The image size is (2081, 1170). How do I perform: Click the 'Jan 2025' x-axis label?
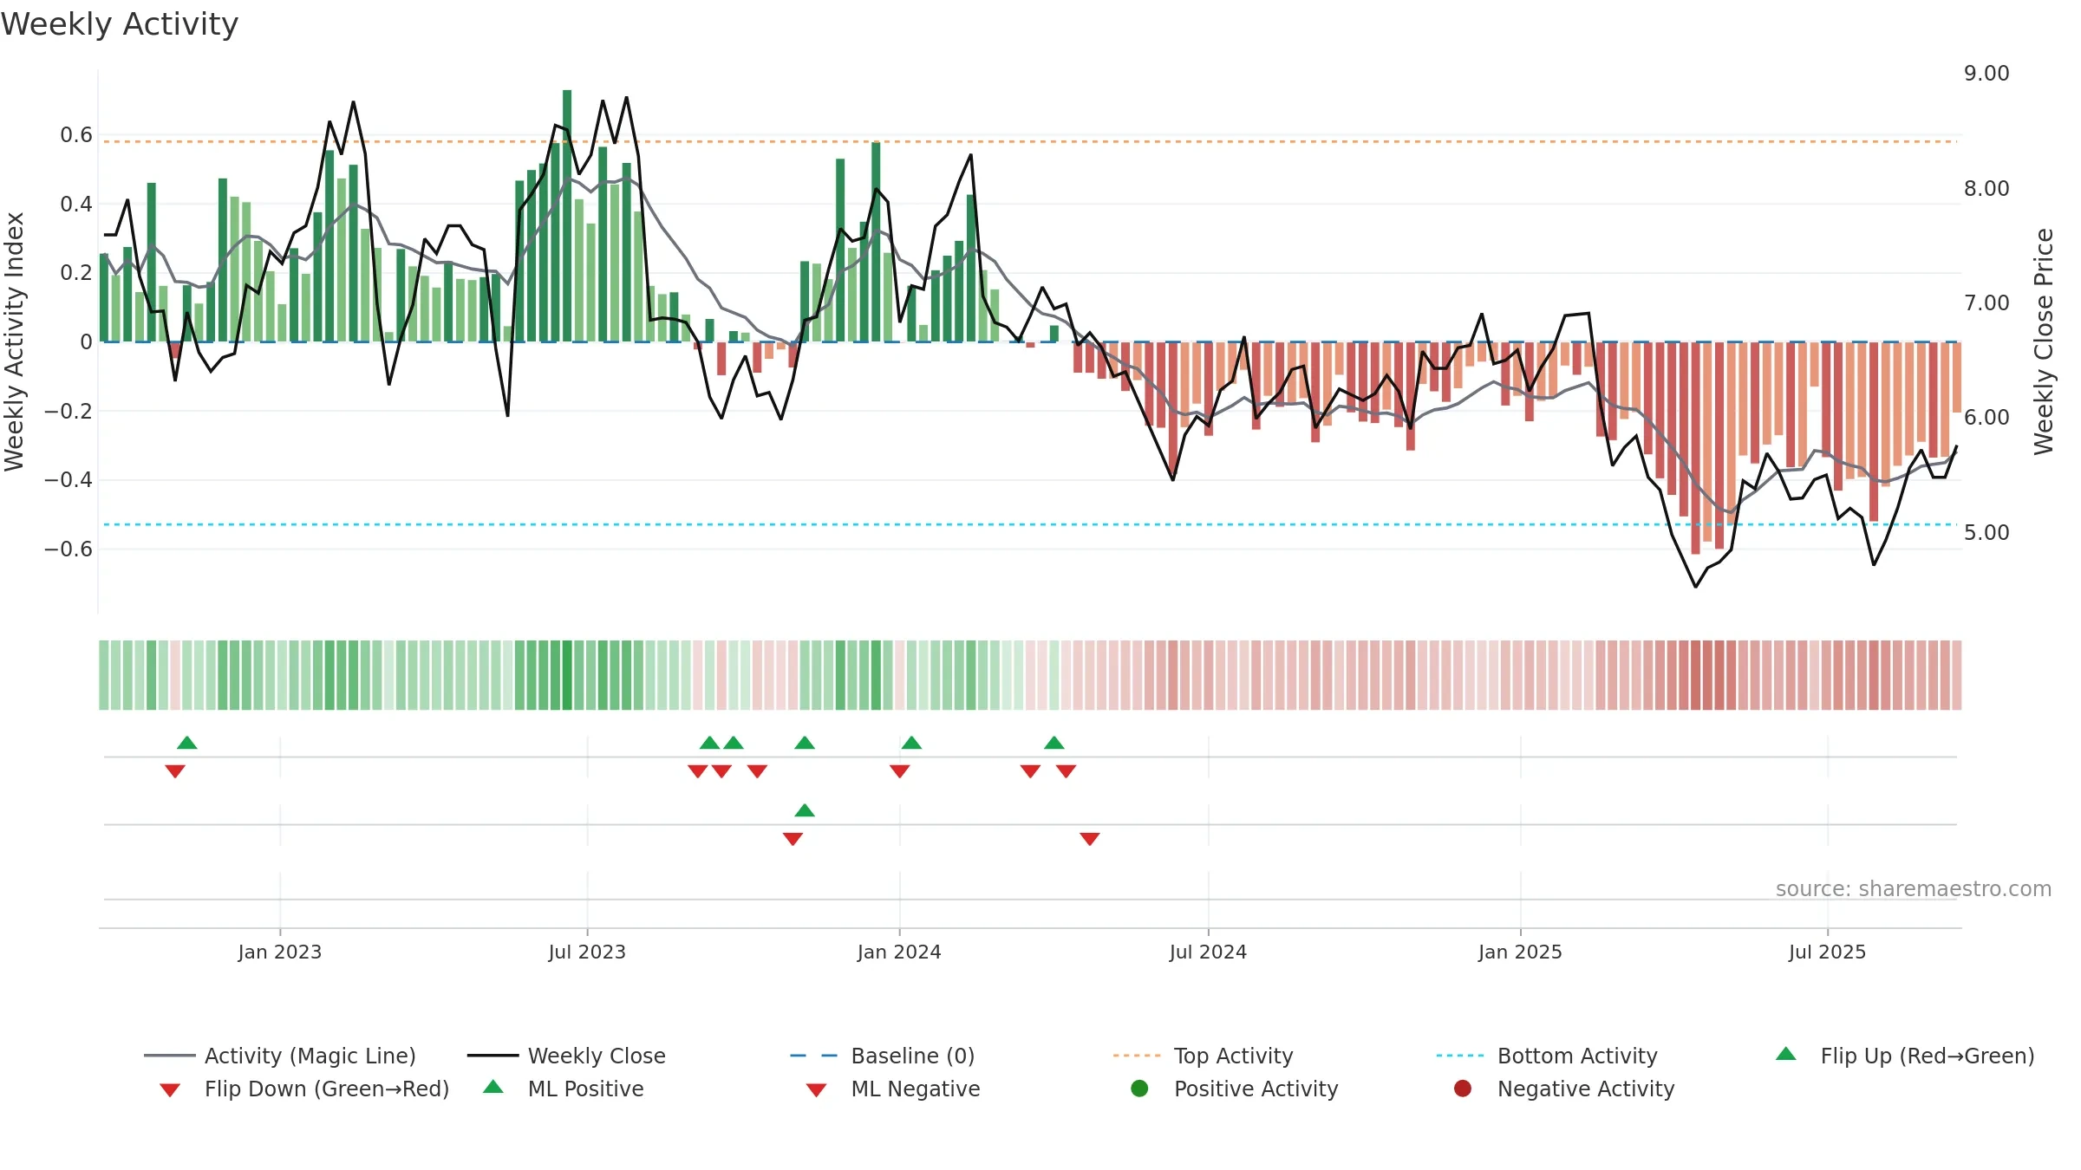(1520, 952)
